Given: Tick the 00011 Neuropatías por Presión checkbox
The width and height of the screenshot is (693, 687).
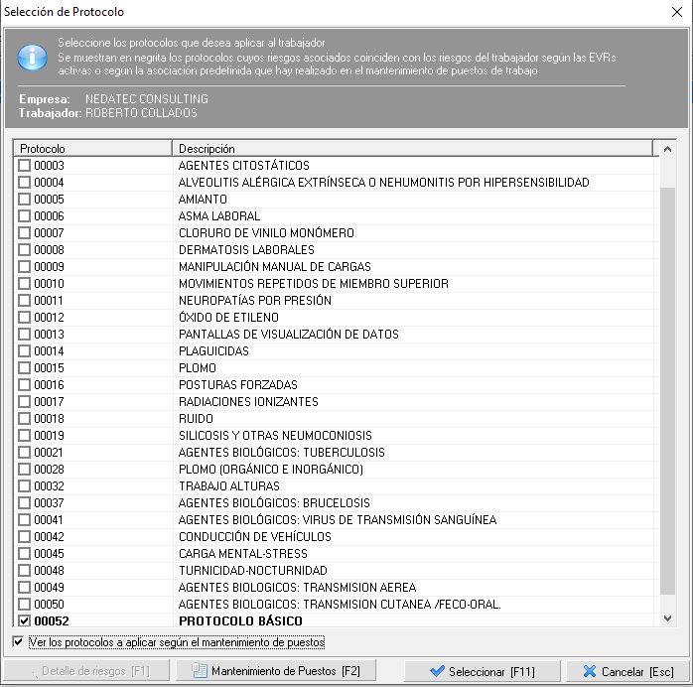Looking at the screenshot, I should tap(24, 300).
